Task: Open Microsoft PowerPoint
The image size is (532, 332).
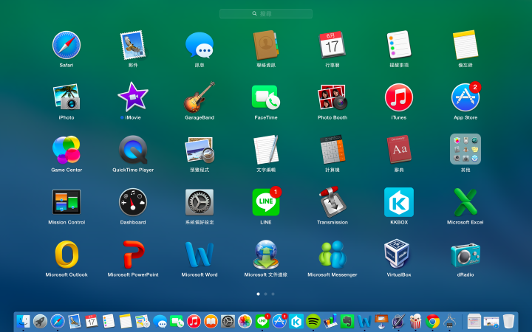Action: click(133, 255)
